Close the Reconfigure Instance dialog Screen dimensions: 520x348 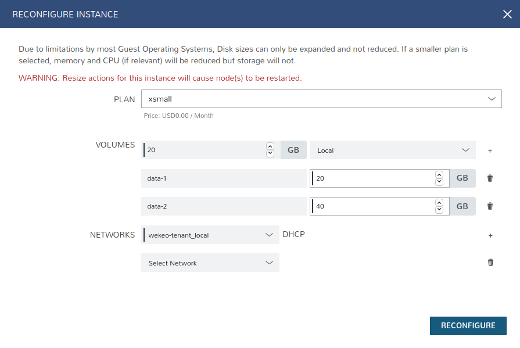507,14
